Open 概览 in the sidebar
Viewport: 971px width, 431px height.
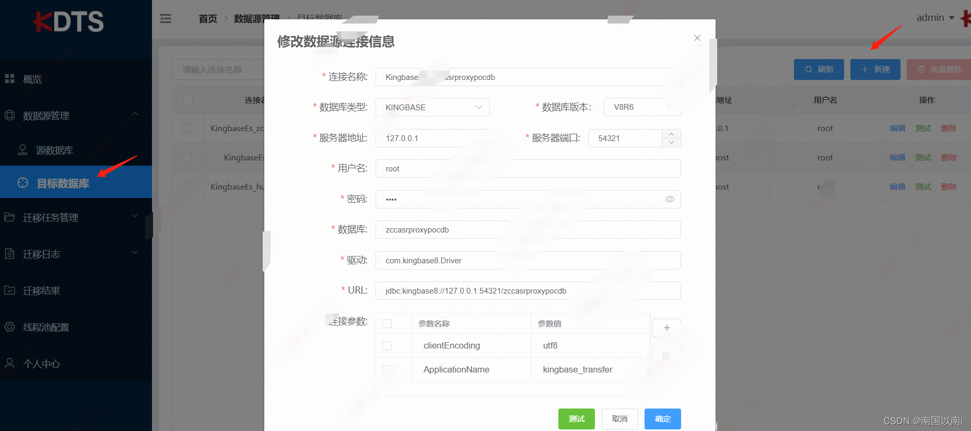click(x=76, y=79)
